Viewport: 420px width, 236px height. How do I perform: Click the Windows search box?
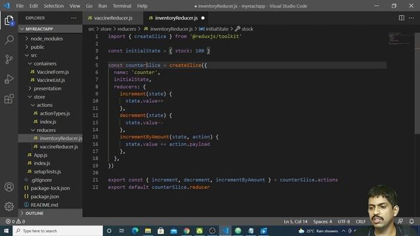(58, 231)
